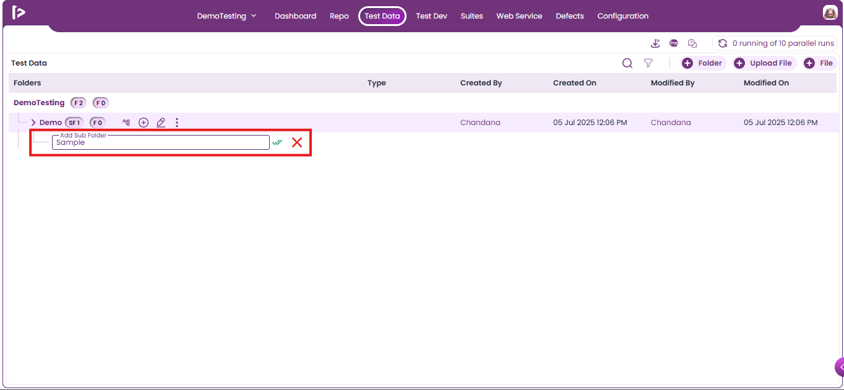Image resolution: width=844 pixels, height=390 pixels.
Task: Switch to the Repo tab
Action: tap(339, 16)
